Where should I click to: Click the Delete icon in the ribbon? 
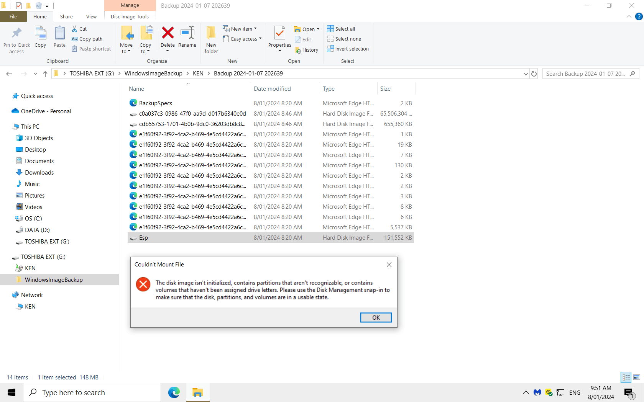click(x=168, y=38)
